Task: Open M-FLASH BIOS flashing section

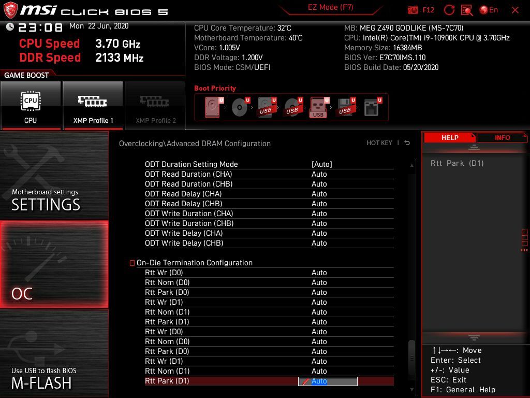Action: (54, 353)
